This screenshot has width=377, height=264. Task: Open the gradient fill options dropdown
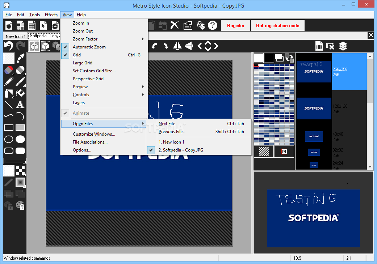(x=20, y=182)
